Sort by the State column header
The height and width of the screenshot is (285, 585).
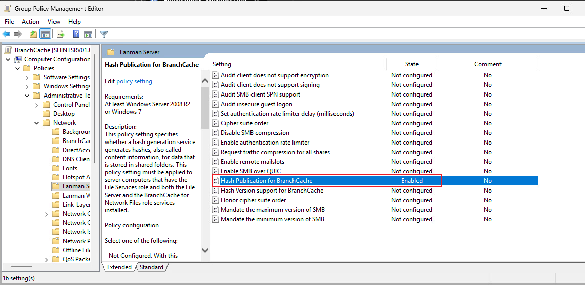point(412,64)
